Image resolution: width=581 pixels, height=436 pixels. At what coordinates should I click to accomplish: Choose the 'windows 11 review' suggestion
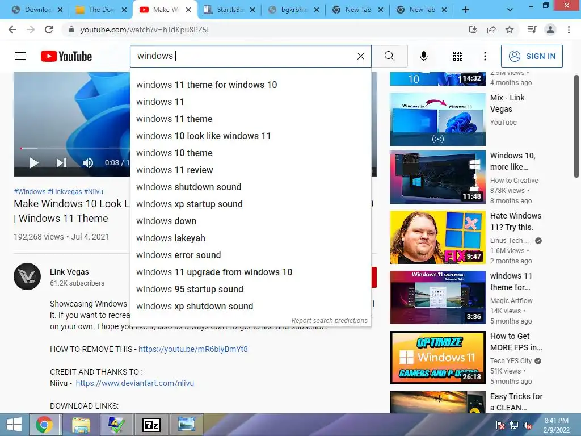(x=250, y=170)
